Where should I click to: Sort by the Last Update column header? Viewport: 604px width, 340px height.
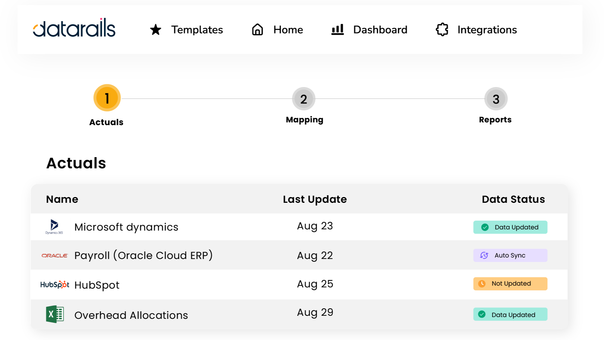coord(315,199)
